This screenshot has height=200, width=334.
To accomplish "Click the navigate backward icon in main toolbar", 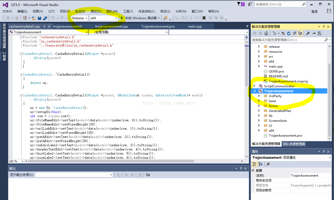I will (x=8, y=18).
